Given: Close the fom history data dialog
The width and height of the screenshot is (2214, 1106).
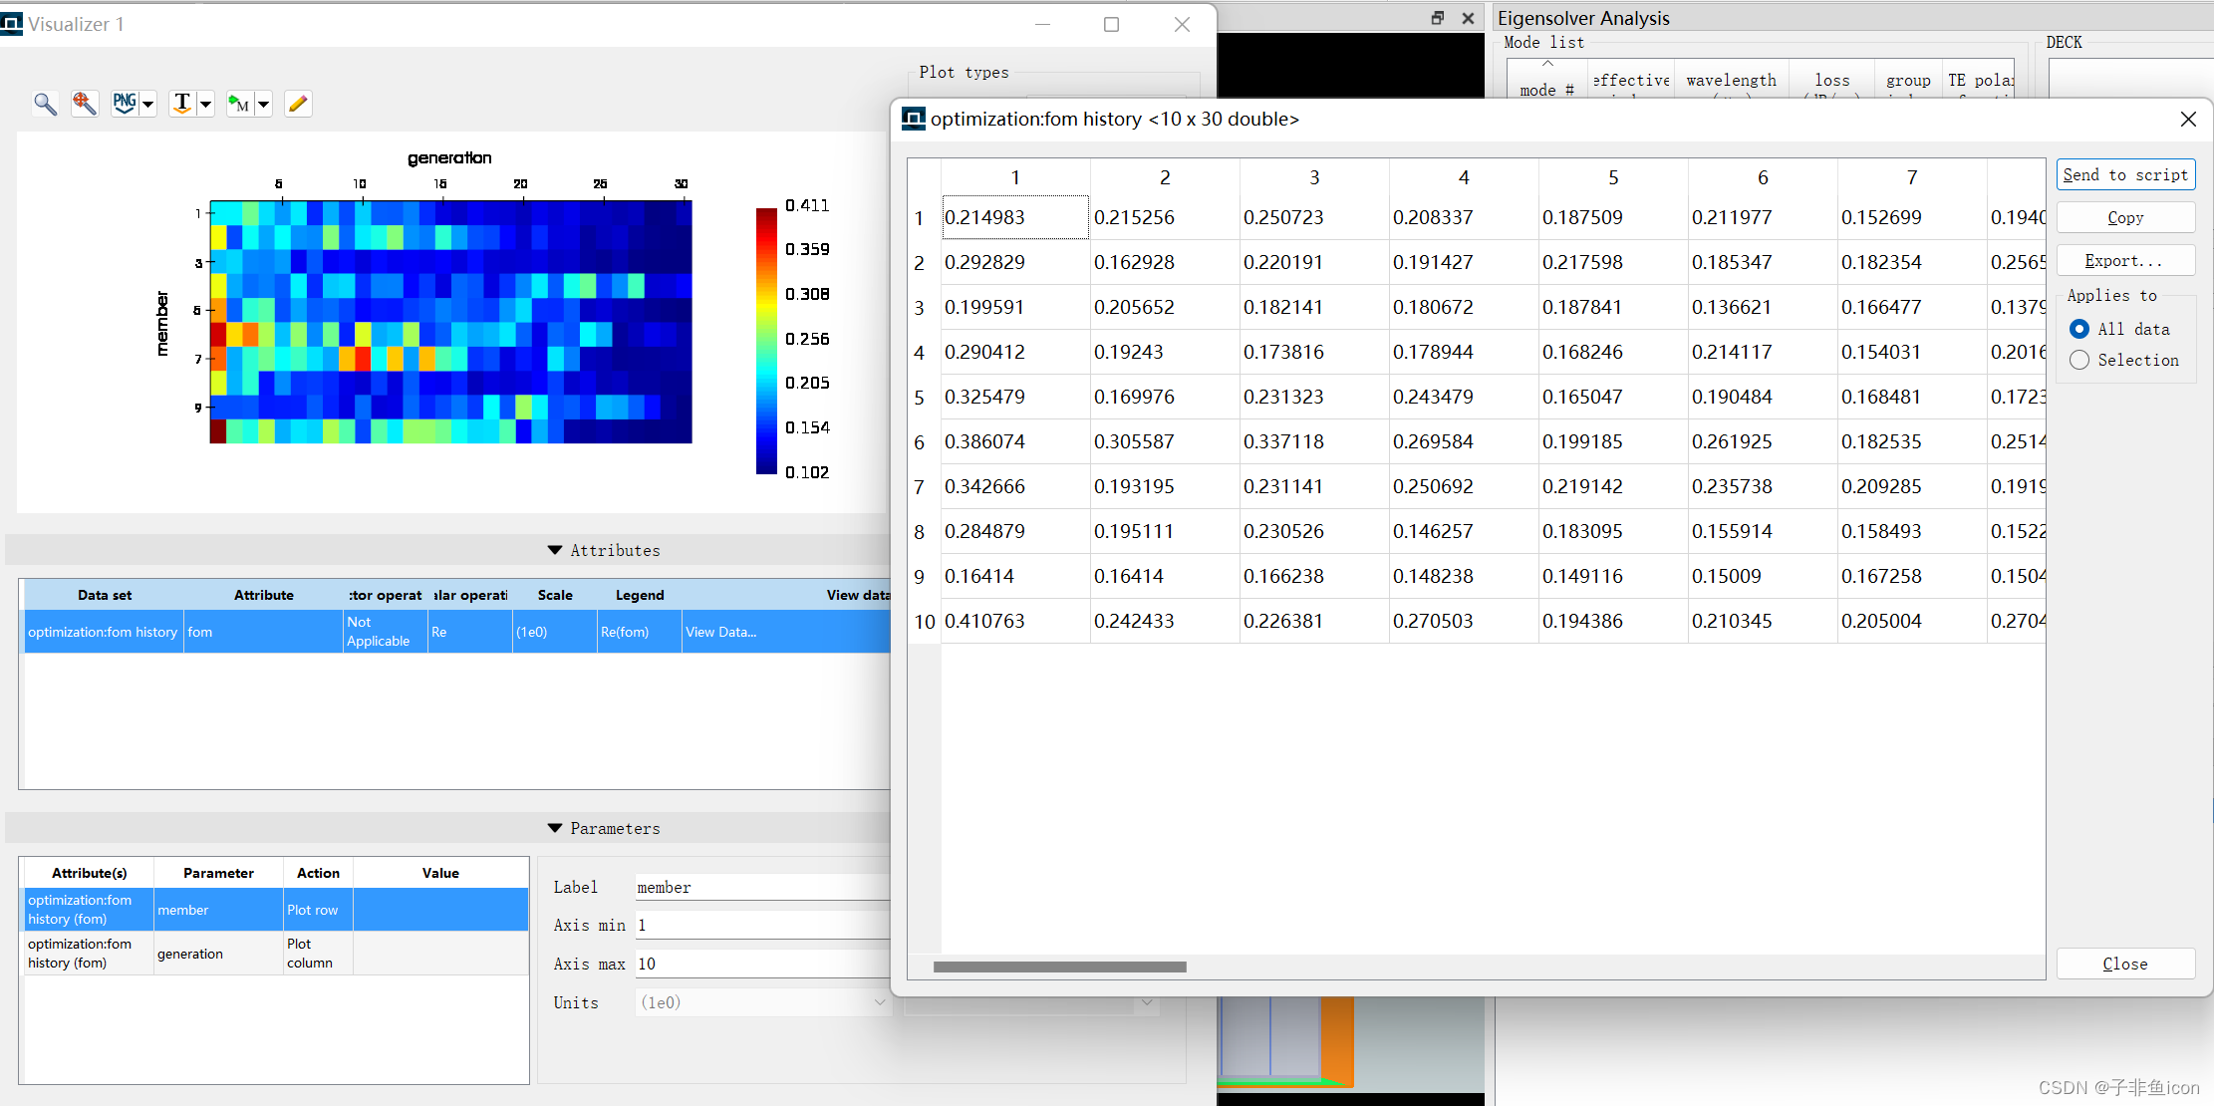Looking at the screenshot, I should click(2187, 120).
